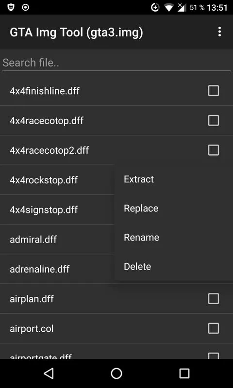Tap the 4x4rockstop.dff list item

pyautogui.click(x=57, y=180)
